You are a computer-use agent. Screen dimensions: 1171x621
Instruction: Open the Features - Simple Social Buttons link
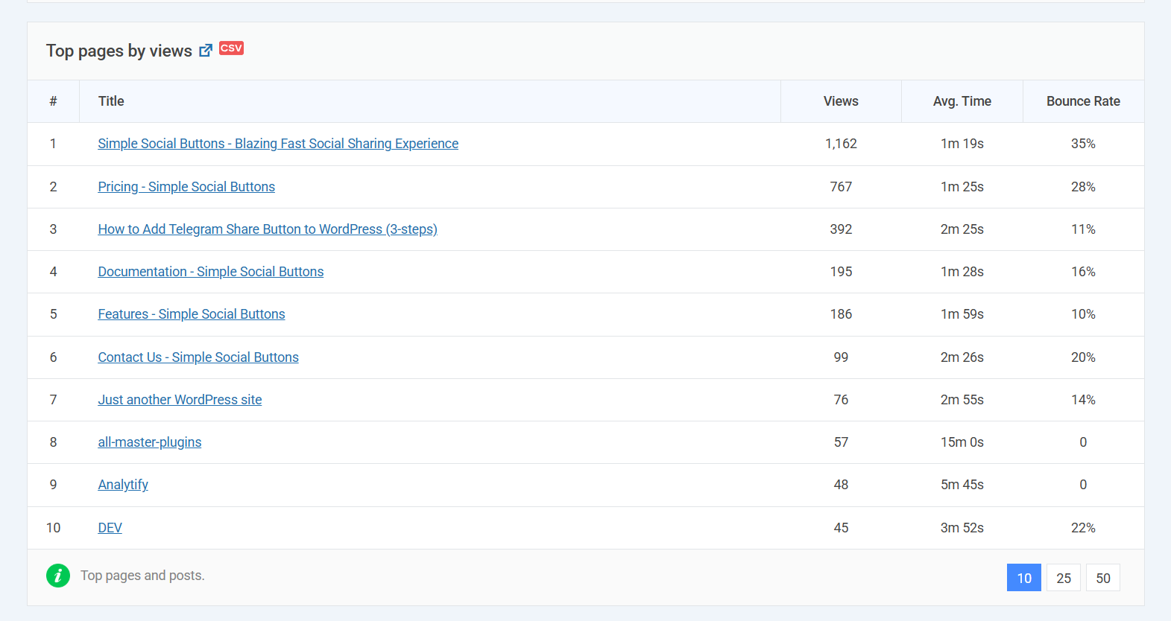(192, 314)
